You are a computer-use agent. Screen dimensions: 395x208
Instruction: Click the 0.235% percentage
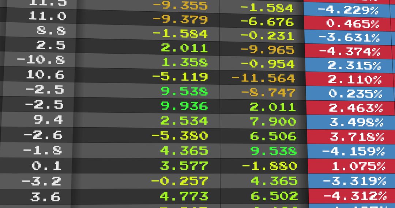click(x=355, y=94)
